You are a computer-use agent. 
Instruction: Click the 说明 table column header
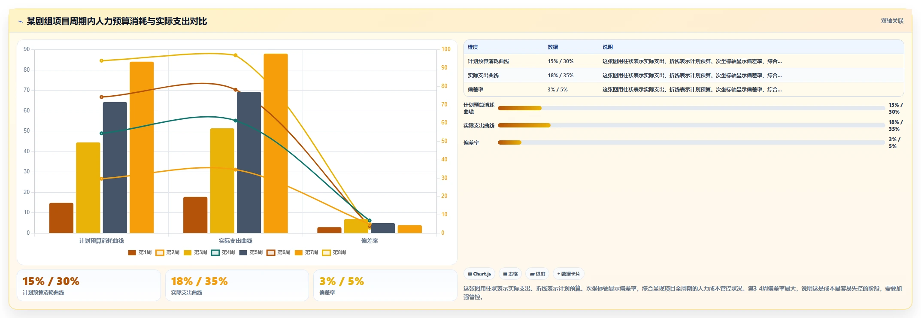(608, 47)
